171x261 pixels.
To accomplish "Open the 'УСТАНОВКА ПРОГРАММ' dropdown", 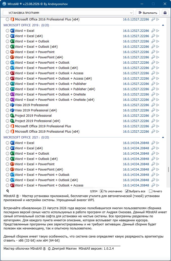I will click(68, 13).
